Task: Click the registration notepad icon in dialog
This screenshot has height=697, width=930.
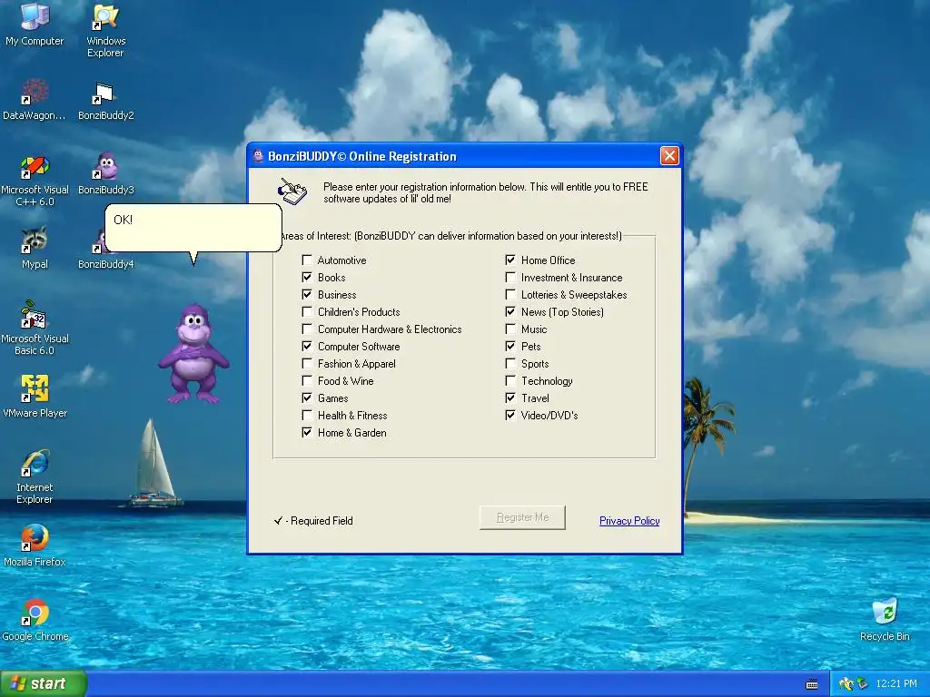Action: pos(292,191)
